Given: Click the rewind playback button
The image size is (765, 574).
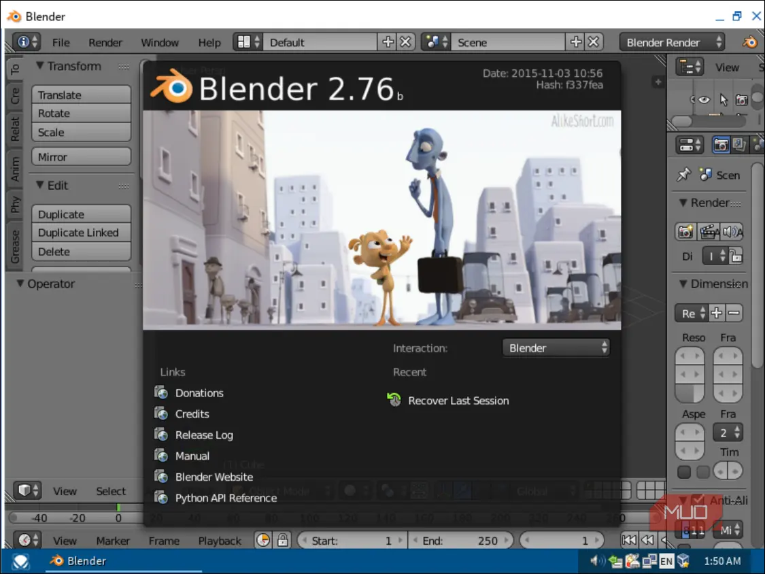Looking at the screenshot, I should [x=647, y=540].
